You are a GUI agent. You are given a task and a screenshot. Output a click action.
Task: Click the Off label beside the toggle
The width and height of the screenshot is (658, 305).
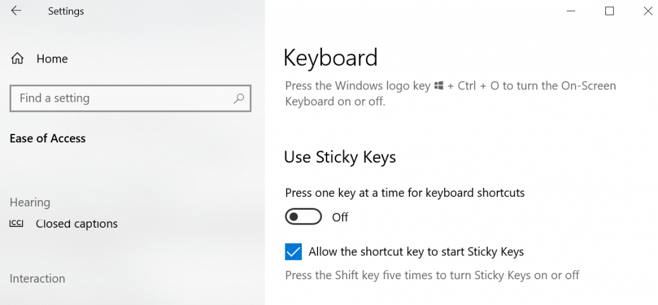click(x=340, y=217)
